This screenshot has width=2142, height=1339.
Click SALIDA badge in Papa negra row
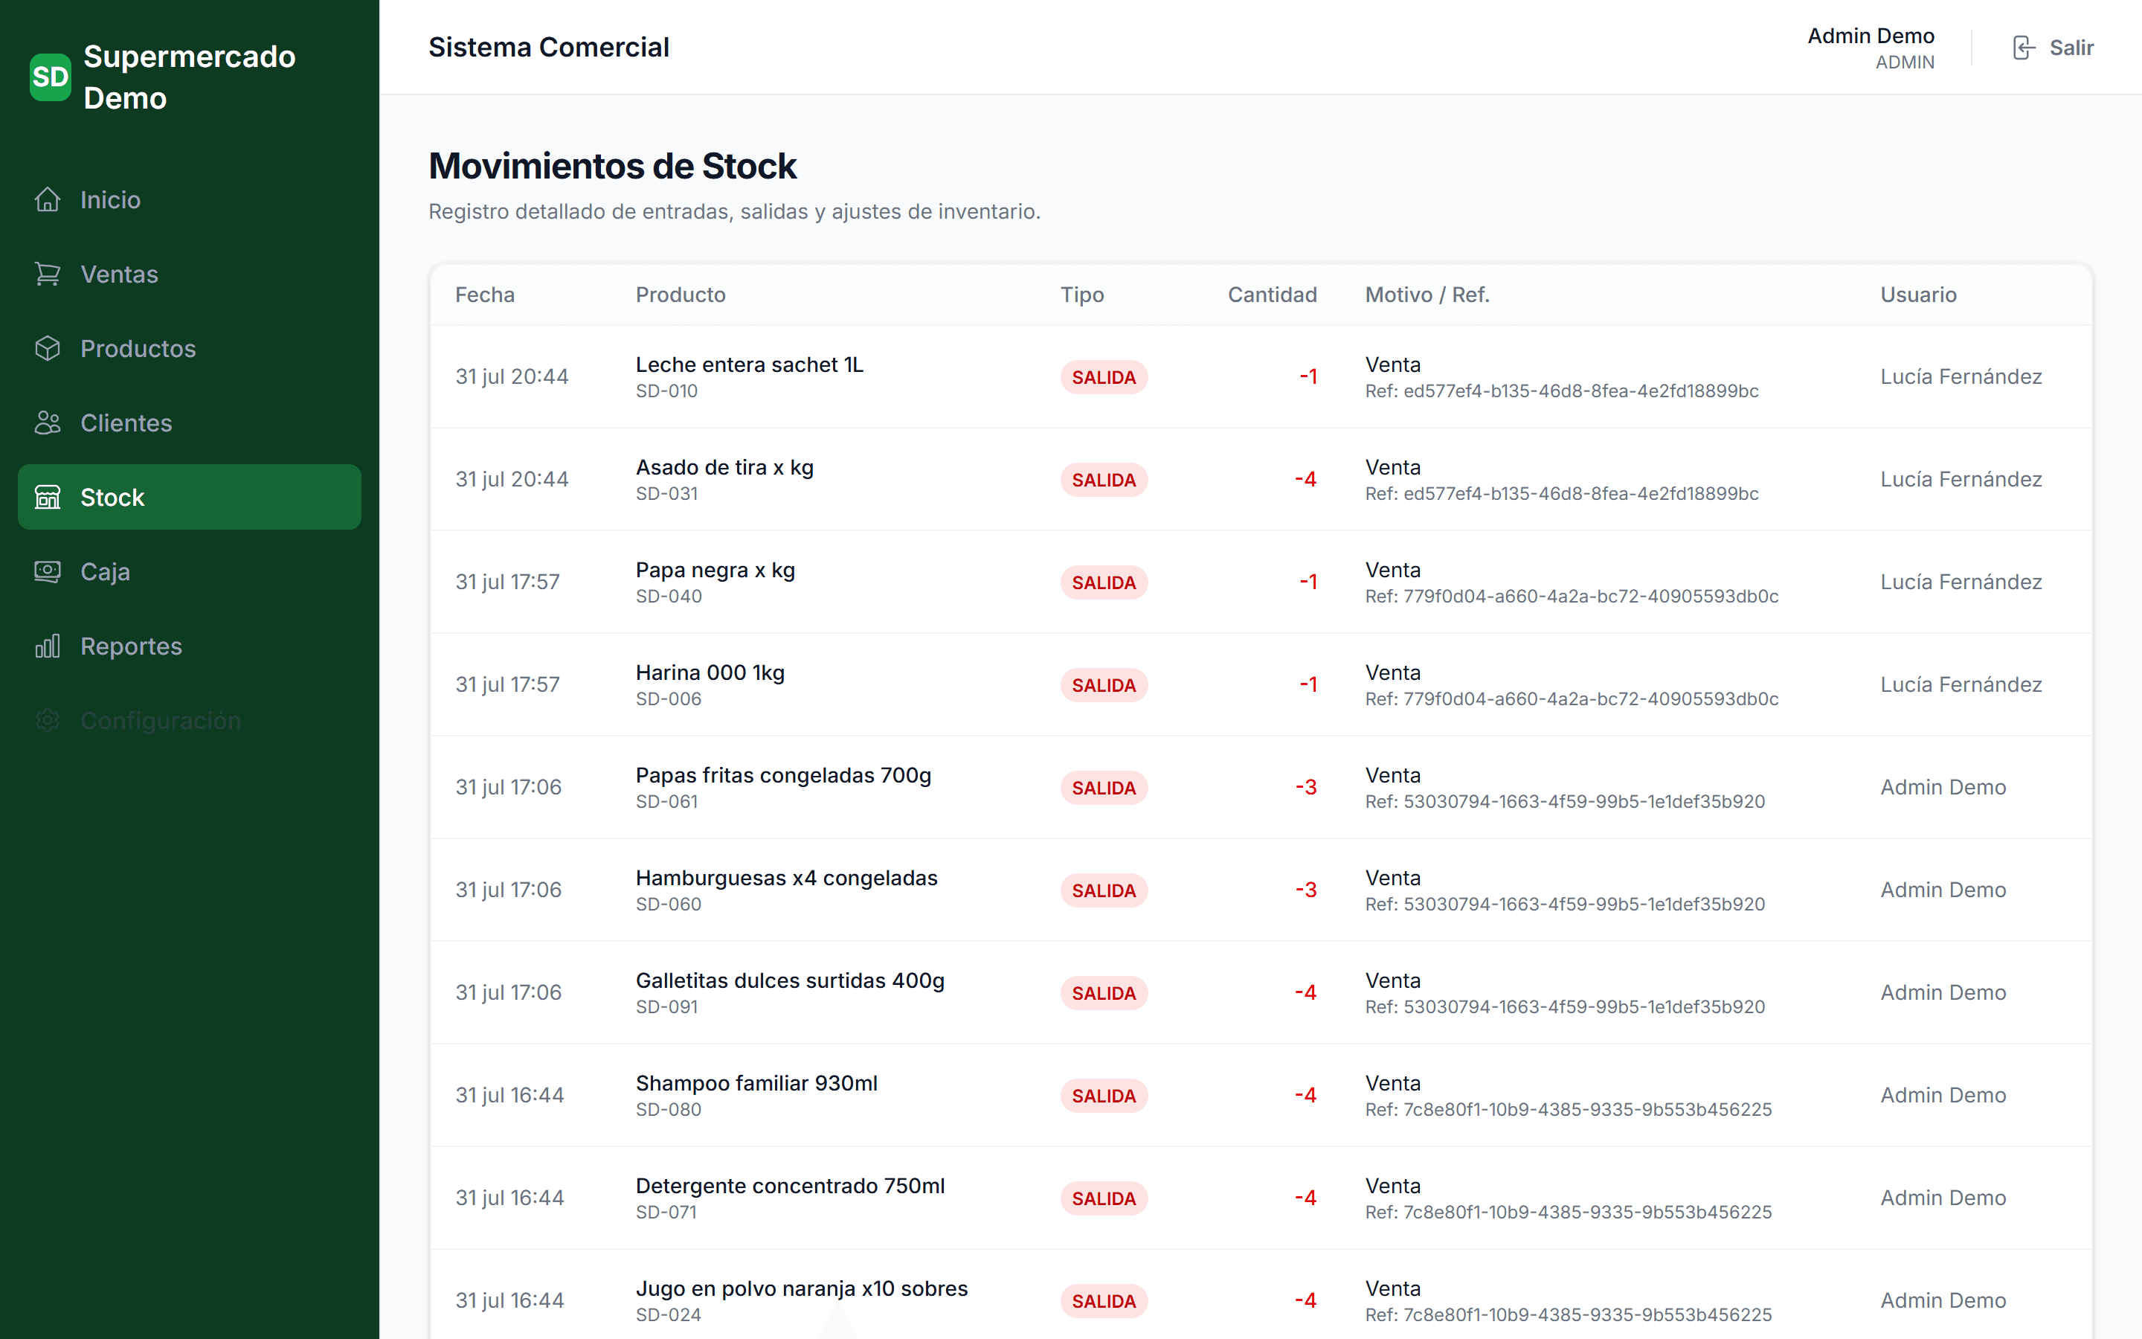pyautogui.click(x=1104, y=582)
